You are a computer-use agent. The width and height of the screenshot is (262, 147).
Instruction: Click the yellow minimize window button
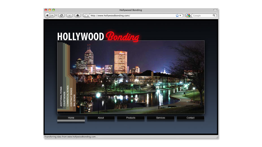50,10
